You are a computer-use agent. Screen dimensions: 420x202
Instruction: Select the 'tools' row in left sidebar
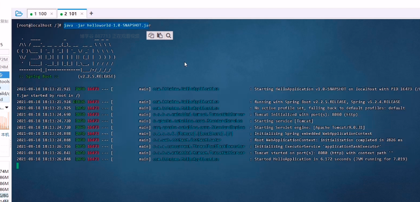[5, 82]
